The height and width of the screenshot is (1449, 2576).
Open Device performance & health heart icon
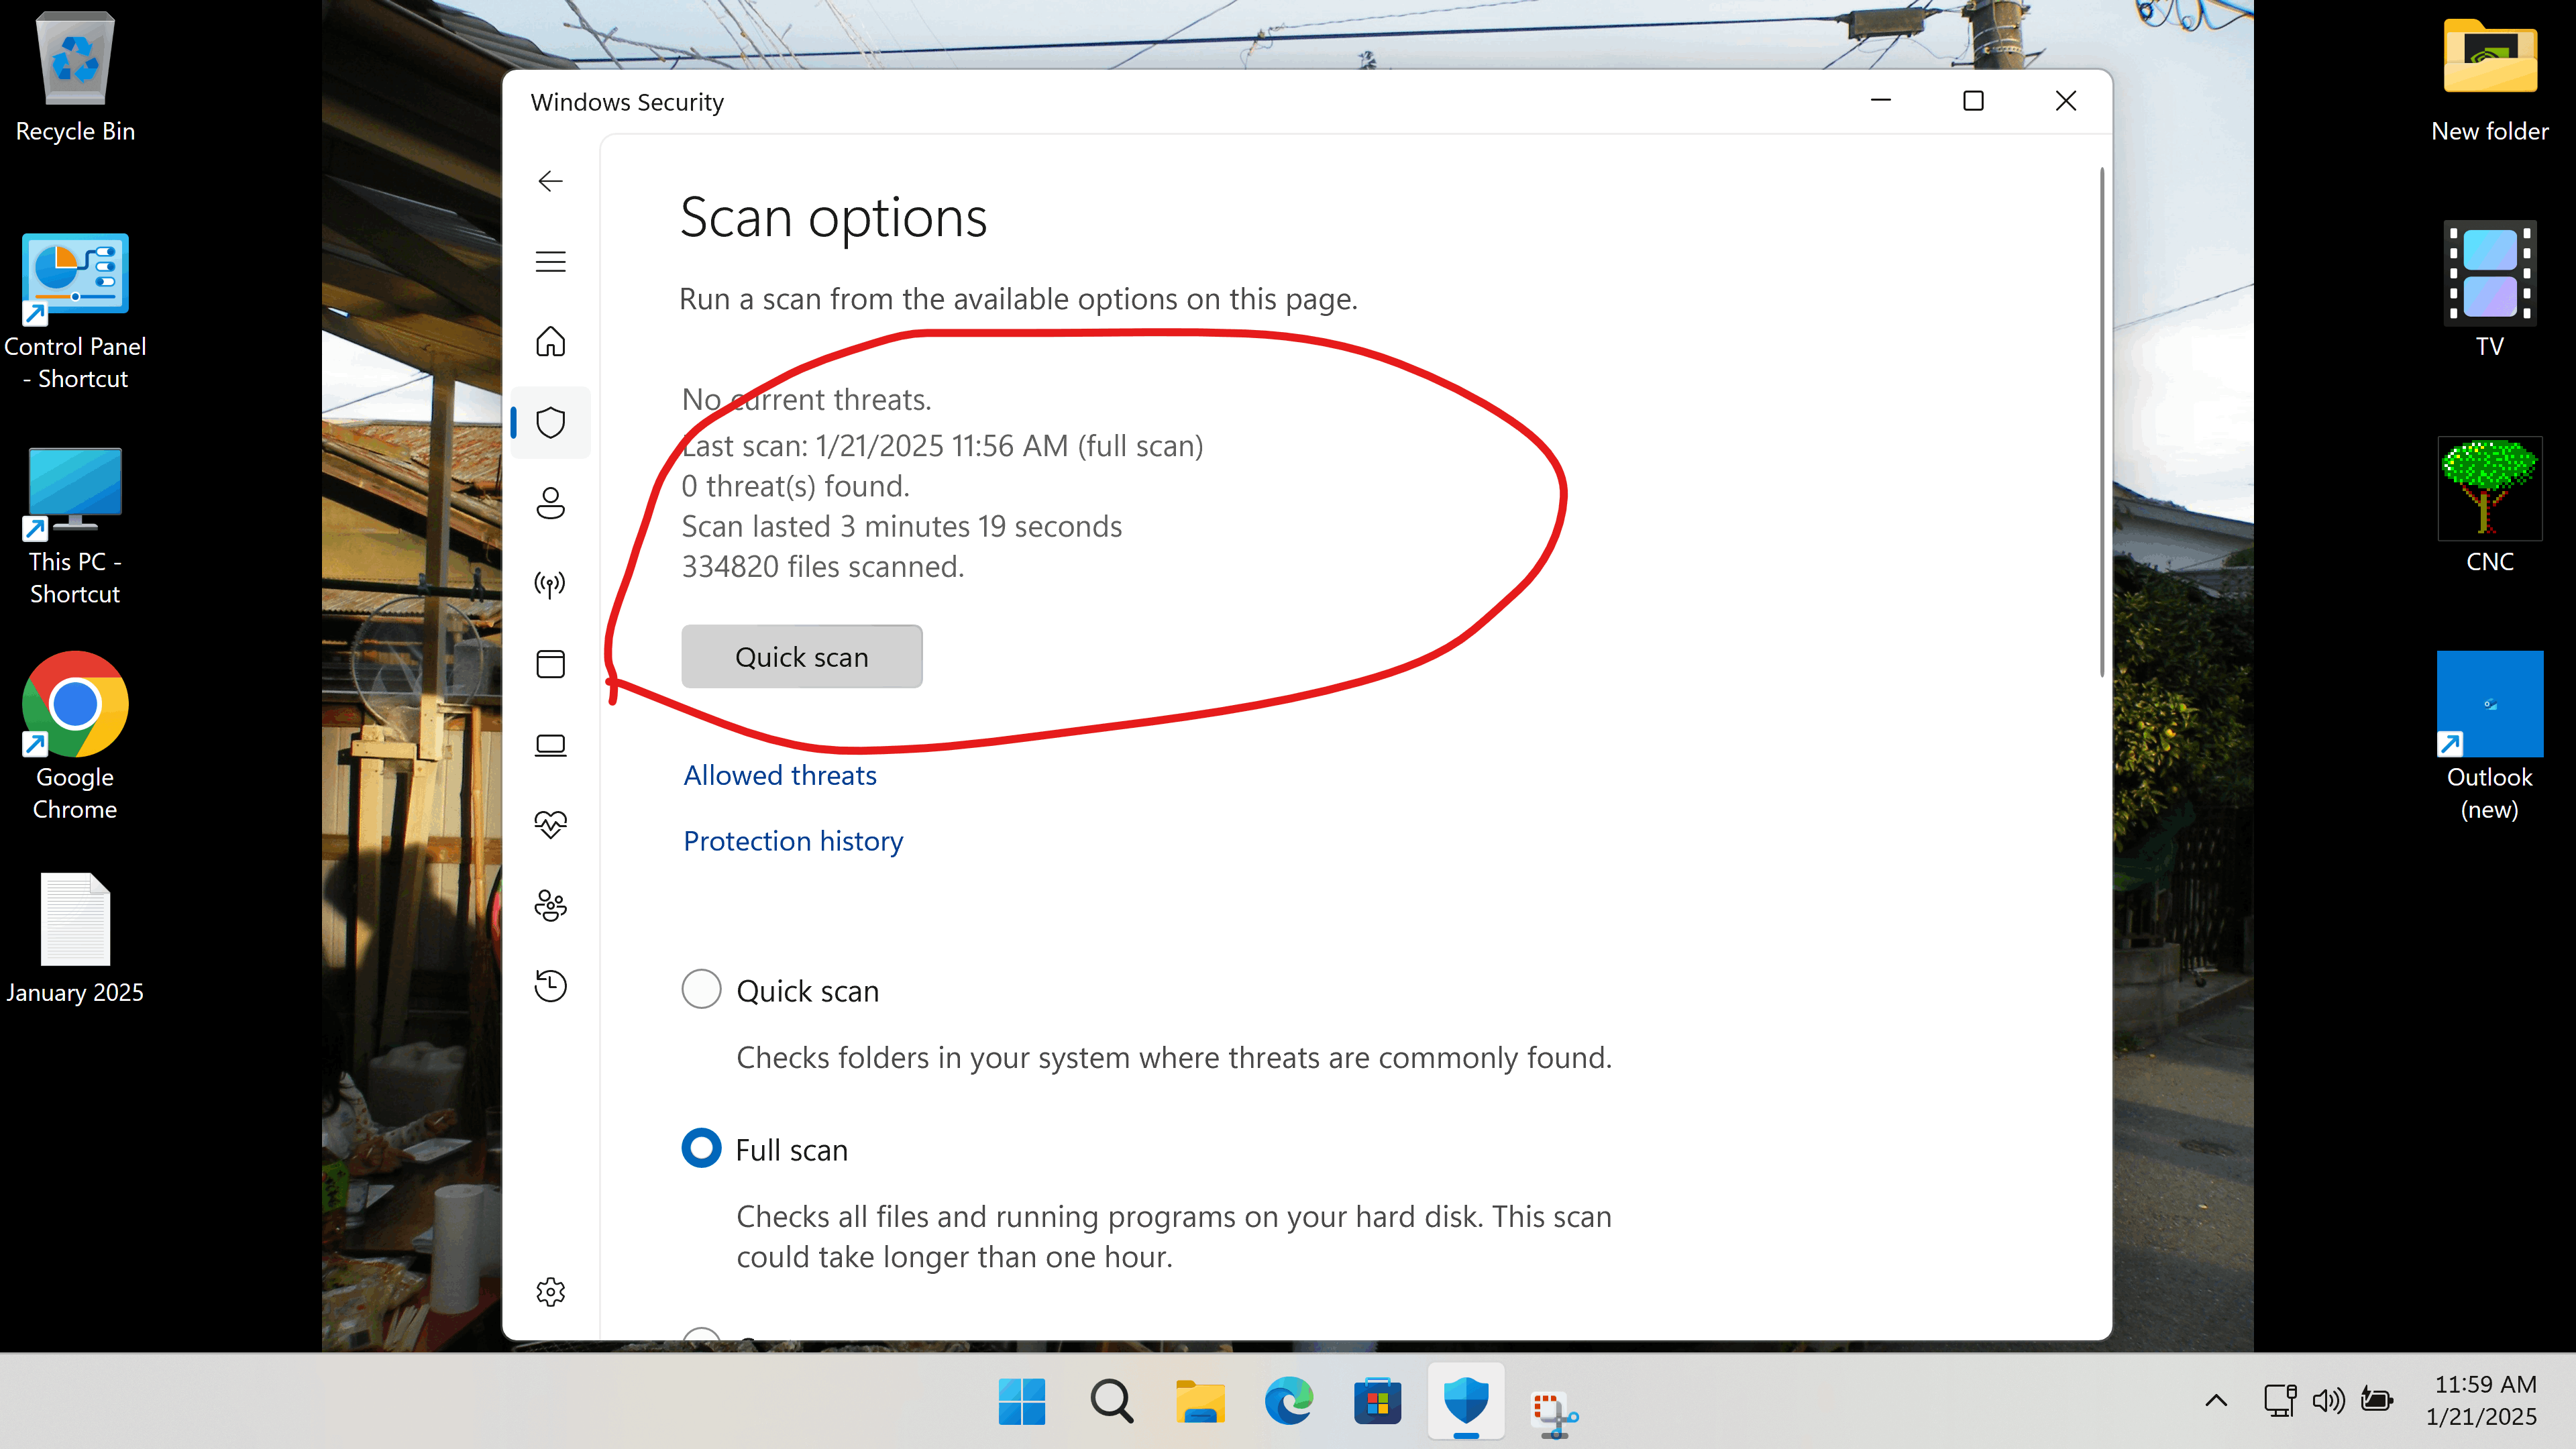tap(550, 825)
